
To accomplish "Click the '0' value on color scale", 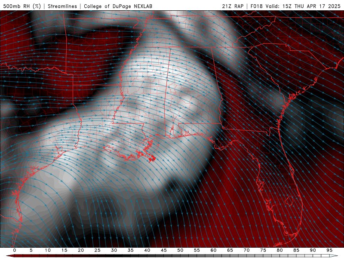I will (x=15, y=250).
